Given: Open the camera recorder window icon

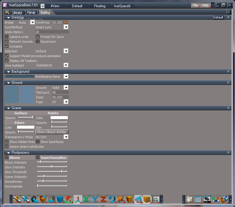Looking at the screenshot, I should (x=207, y=199).
